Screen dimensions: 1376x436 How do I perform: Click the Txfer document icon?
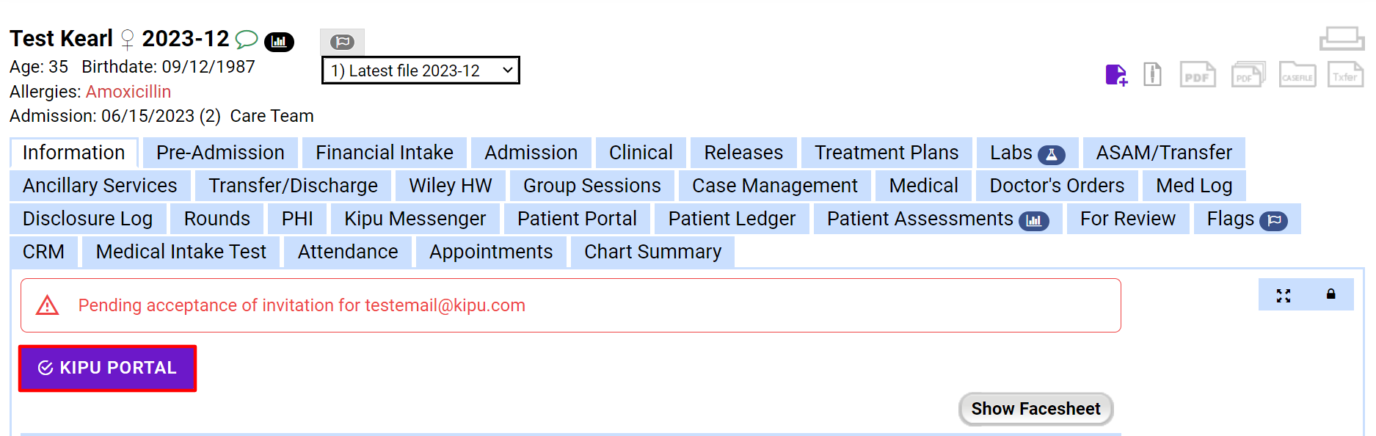click(x=1345, y=75)
